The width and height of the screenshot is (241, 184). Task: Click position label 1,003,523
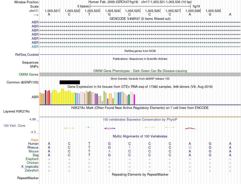[x=92, y=11]
